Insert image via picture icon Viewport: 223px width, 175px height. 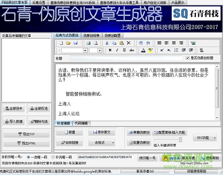point(193,43)
